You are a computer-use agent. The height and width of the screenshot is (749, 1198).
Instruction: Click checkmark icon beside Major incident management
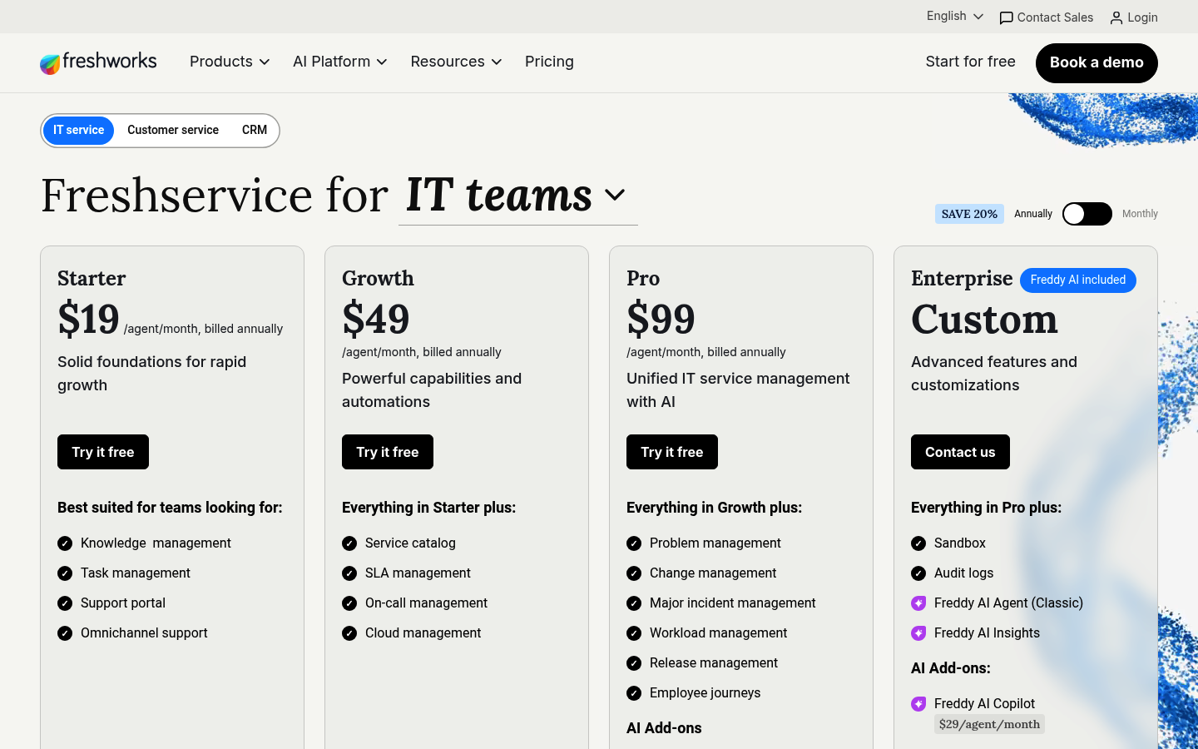pyautogui.click(x=634, y=603)
